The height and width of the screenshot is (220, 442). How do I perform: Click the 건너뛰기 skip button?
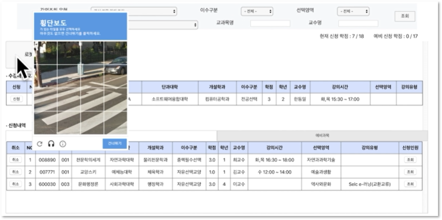pos(115,143)
